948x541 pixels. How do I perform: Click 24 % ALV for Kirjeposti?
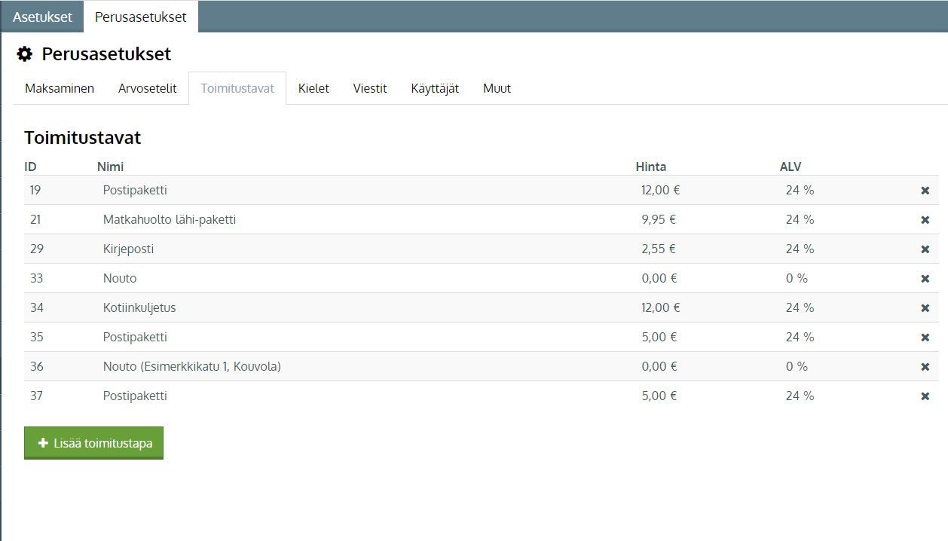(x=800, y=249)
